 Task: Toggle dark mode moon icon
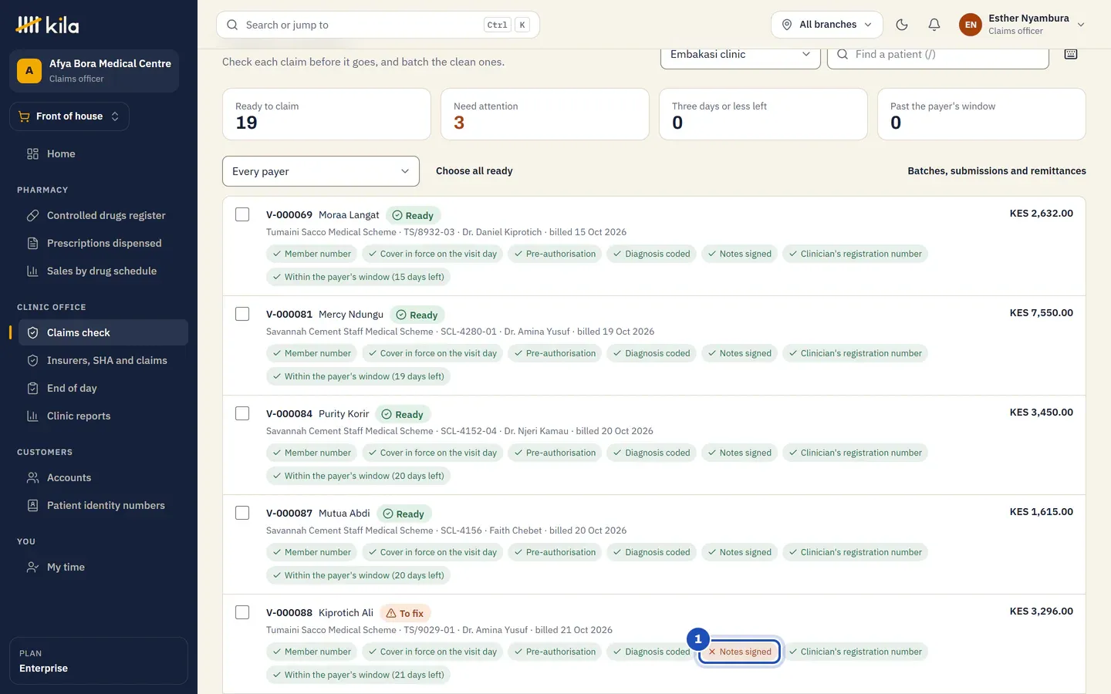pos(901,25)
